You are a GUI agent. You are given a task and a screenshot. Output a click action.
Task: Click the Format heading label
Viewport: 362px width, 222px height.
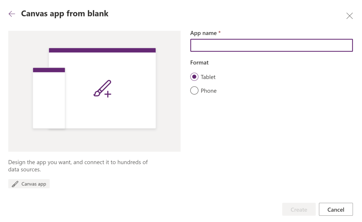[199, 62]
